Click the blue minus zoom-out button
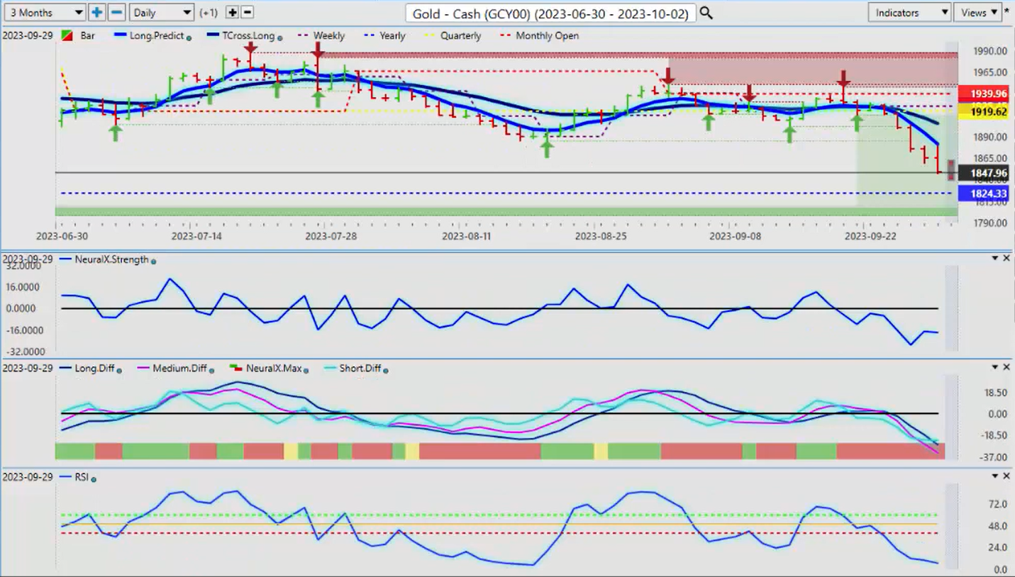Viewport: 1015px width, 577px height. pyautogui.click(x=117, y=13)
